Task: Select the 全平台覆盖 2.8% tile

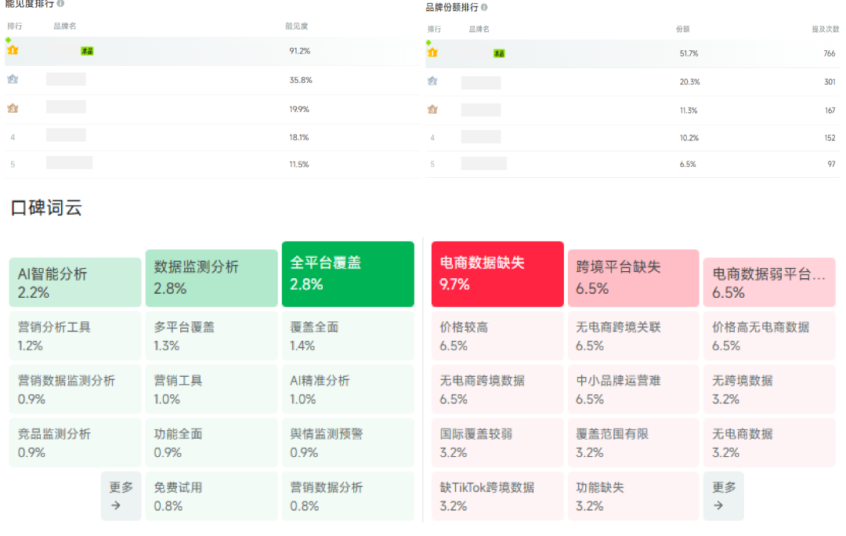Action: tap(348, 274)
